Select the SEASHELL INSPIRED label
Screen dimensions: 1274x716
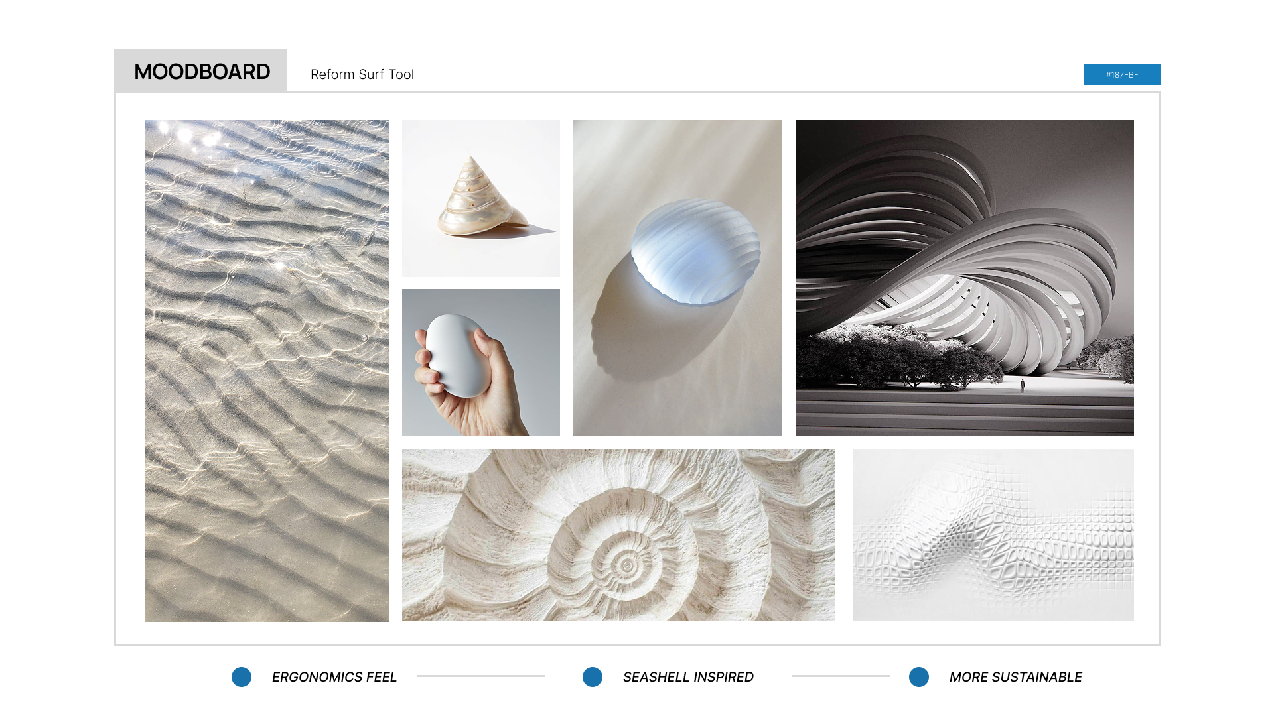[x=688, y=677]
